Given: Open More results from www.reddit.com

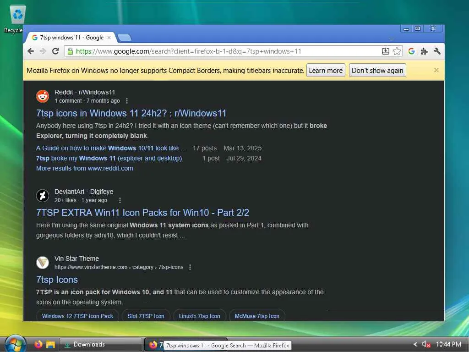Looking at the screenshot, I should tap(85, 168).
